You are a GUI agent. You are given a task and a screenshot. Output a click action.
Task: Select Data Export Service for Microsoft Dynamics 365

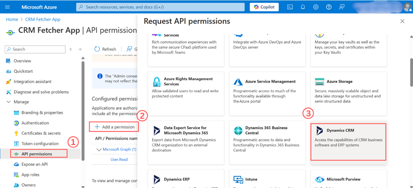(186, 142)
